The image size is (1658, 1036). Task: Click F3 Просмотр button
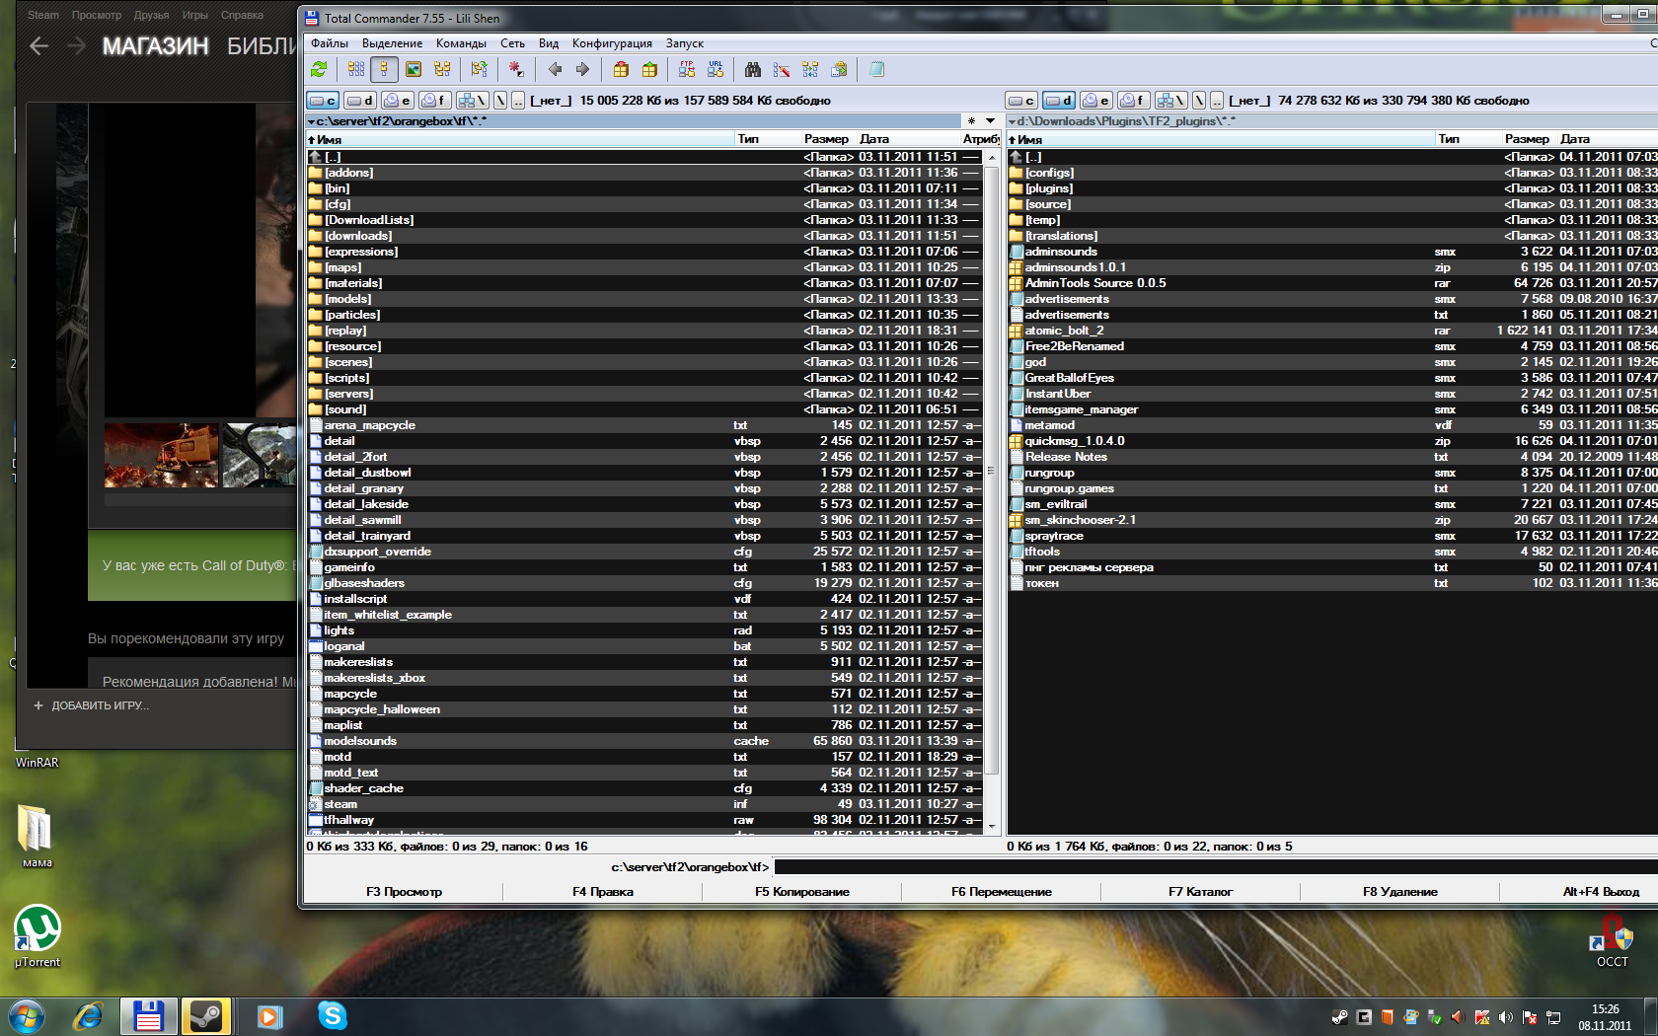404,891
